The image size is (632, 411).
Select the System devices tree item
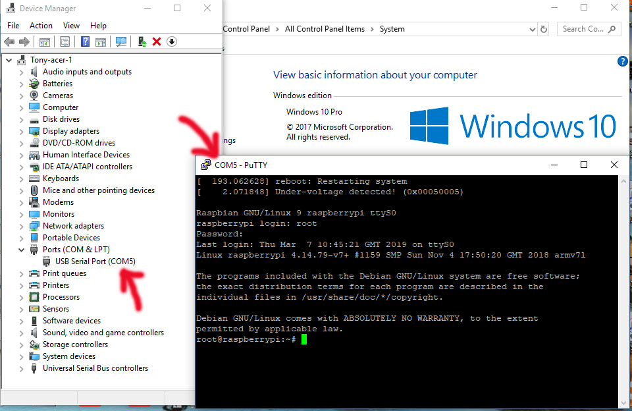(69, 356)
